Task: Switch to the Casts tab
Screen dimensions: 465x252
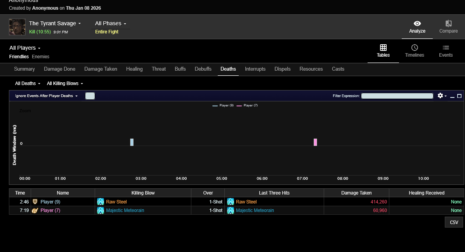Action: [x=338, y=69]
